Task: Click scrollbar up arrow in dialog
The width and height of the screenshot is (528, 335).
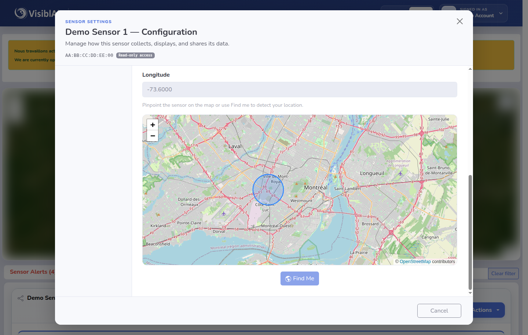Action: click(470, 69)
